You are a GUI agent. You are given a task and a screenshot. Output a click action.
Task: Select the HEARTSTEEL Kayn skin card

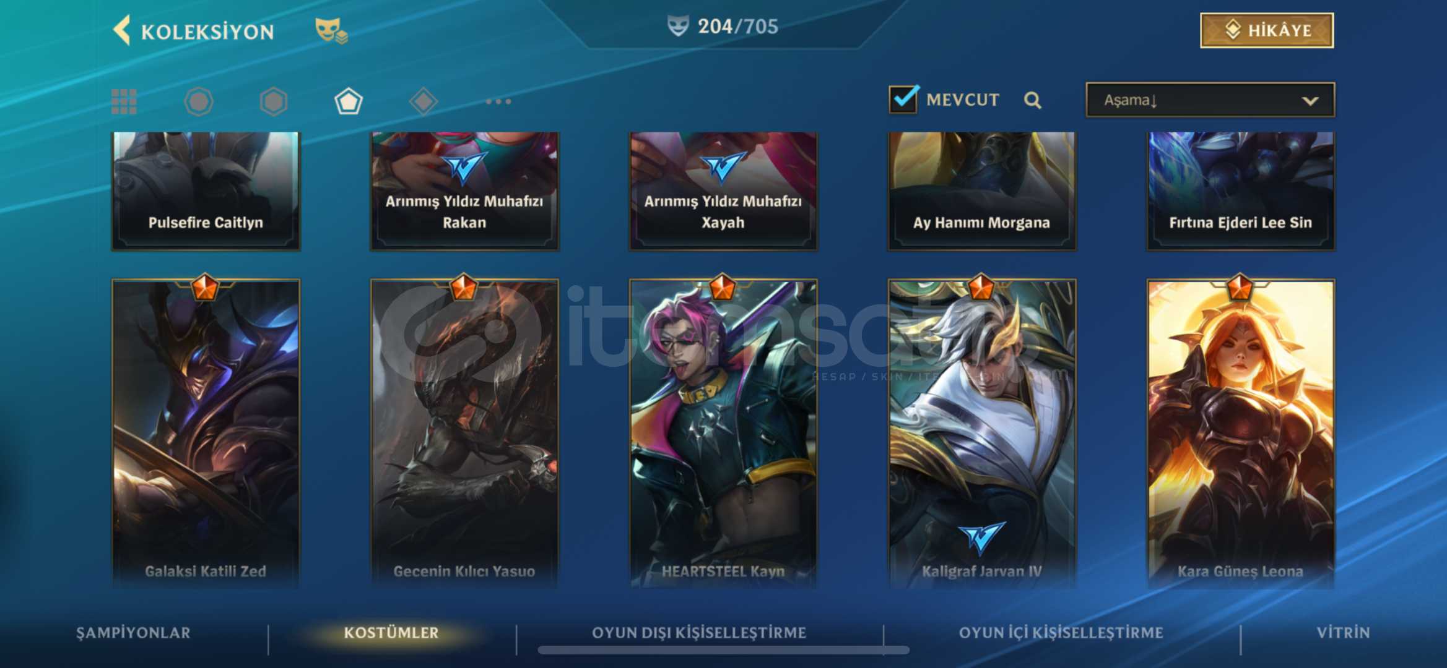[x=723, y=433]
